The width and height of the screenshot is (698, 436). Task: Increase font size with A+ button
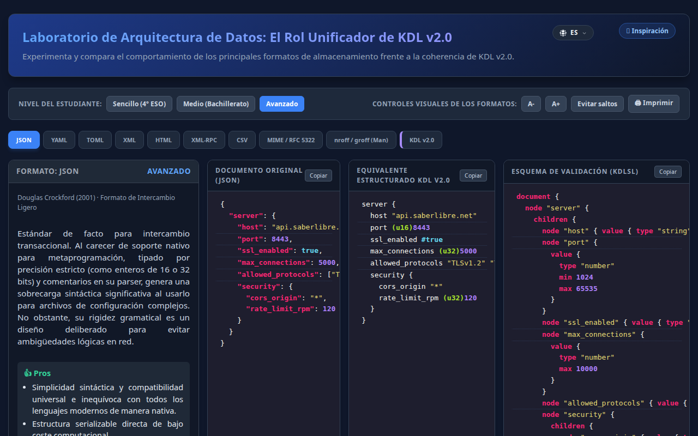click(x=556, y=104)
